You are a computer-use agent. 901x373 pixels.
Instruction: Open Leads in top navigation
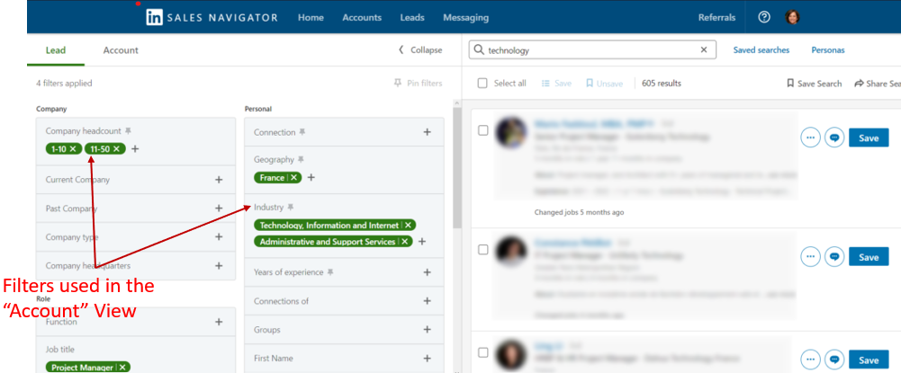pos(412,17)
